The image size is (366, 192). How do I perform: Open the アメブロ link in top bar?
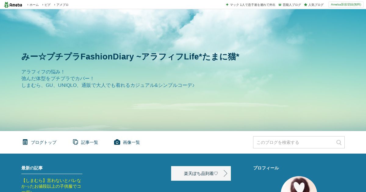pyautogui.click(x=62, y=5)
